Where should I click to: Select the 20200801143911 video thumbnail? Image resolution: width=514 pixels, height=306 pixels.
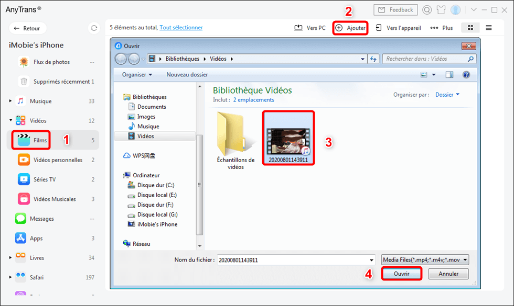click(288, 138)
